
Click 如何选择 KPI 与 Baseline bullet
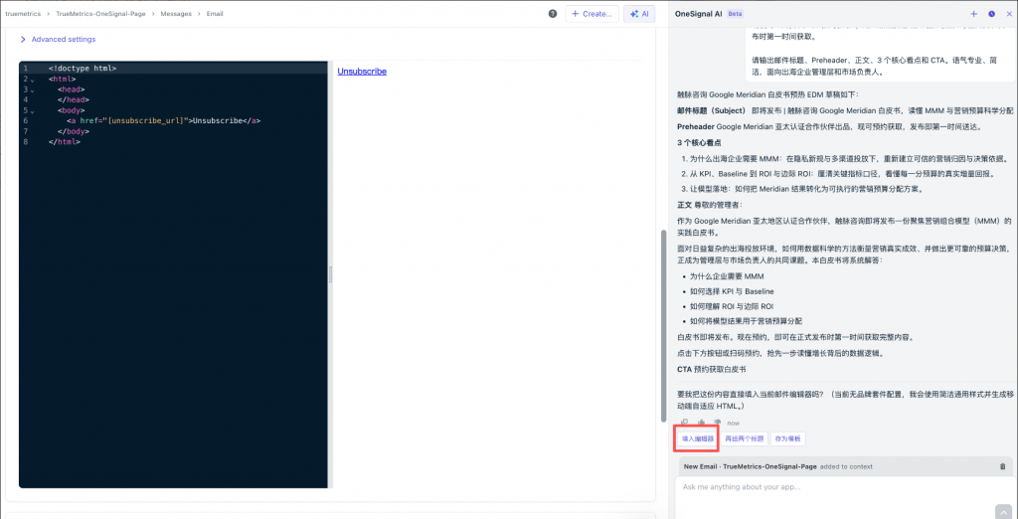coord(732,291)
